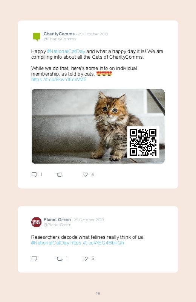Click the @PlanetGreen handle

pos(58,225)
